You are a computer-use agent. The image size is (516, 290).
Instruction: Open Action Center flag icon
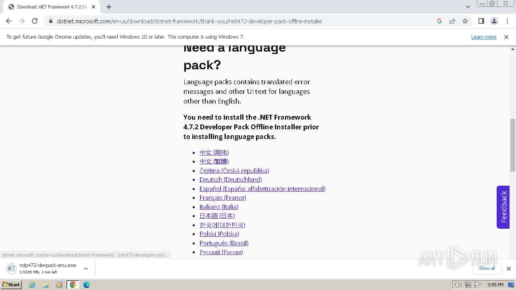coord(477,285)
